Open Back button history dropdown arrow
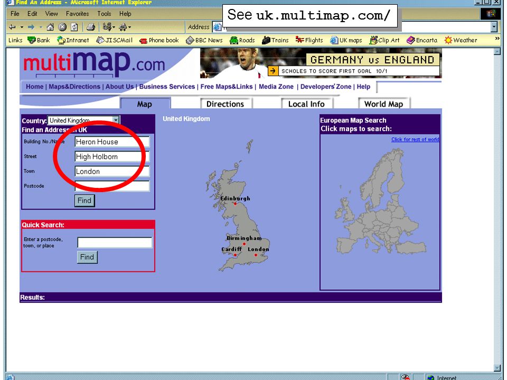This screenshot has height=380, width=507. pos(22,27)
